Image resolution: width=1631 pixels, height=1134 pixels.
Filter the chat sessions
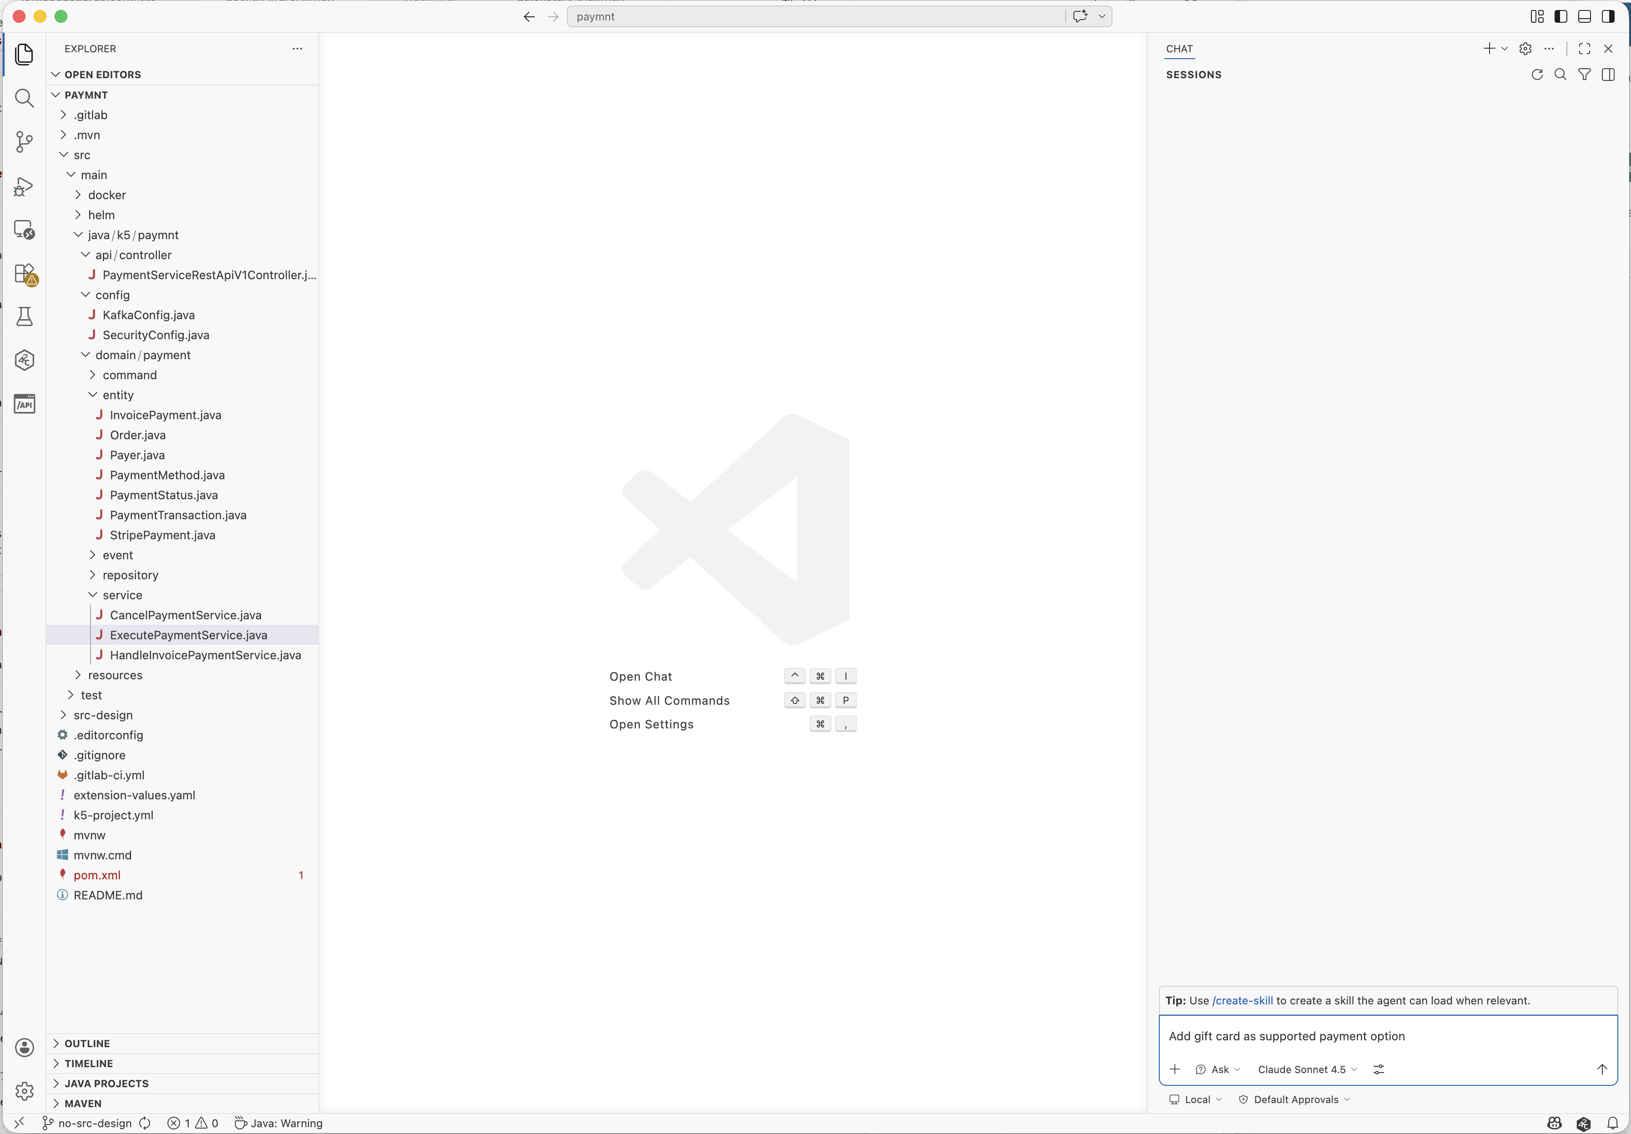click(1584, 75)
